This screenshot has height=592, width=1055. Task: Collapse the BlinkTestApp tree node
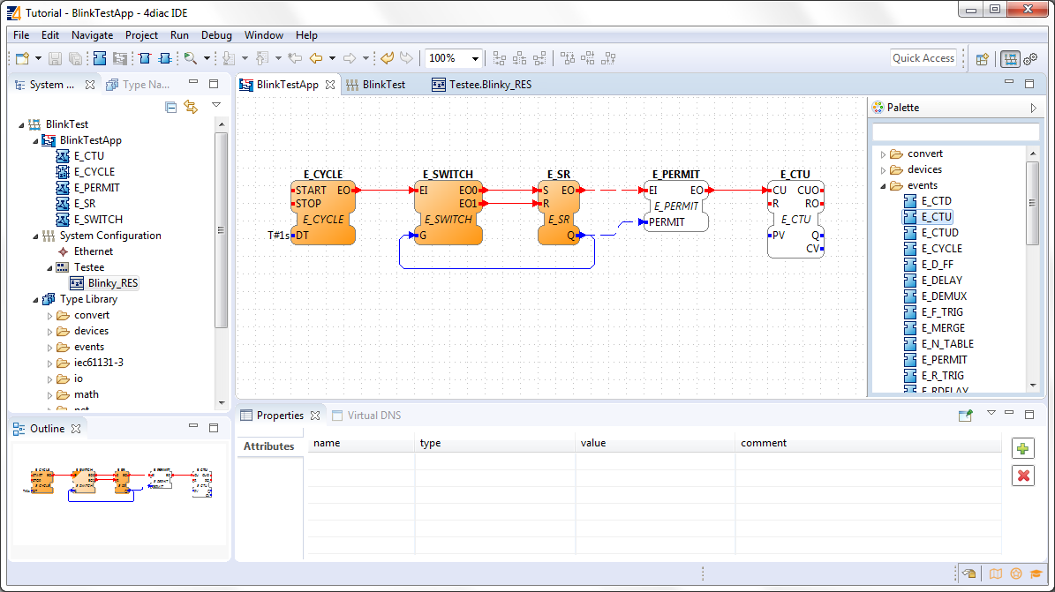pos(36,140)
